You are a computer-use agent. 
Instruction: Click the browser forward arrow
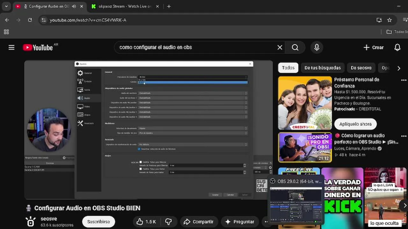tap(18, 20)
